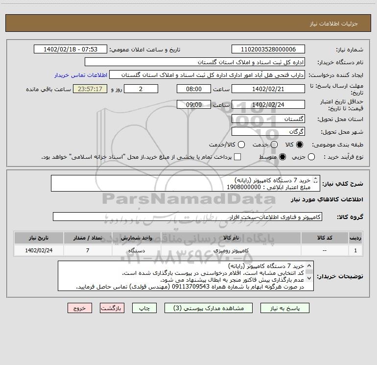Image resolution: width=377 pixels, height=365 pixels.
Task: Click the چاپ print button
Action: pyautogui.click(x=144, y=308)
